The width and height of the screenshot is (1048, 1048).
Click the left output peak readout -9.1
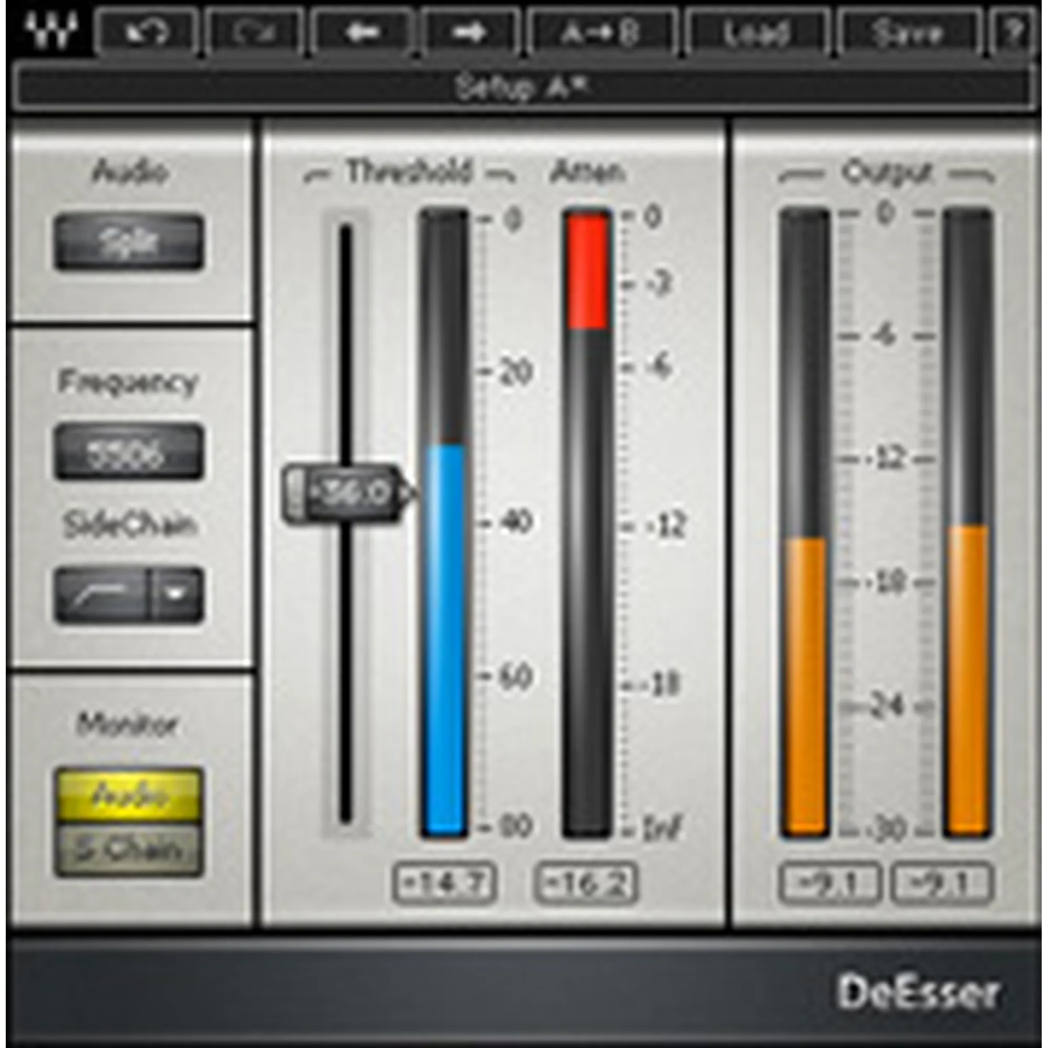point(829,883)
